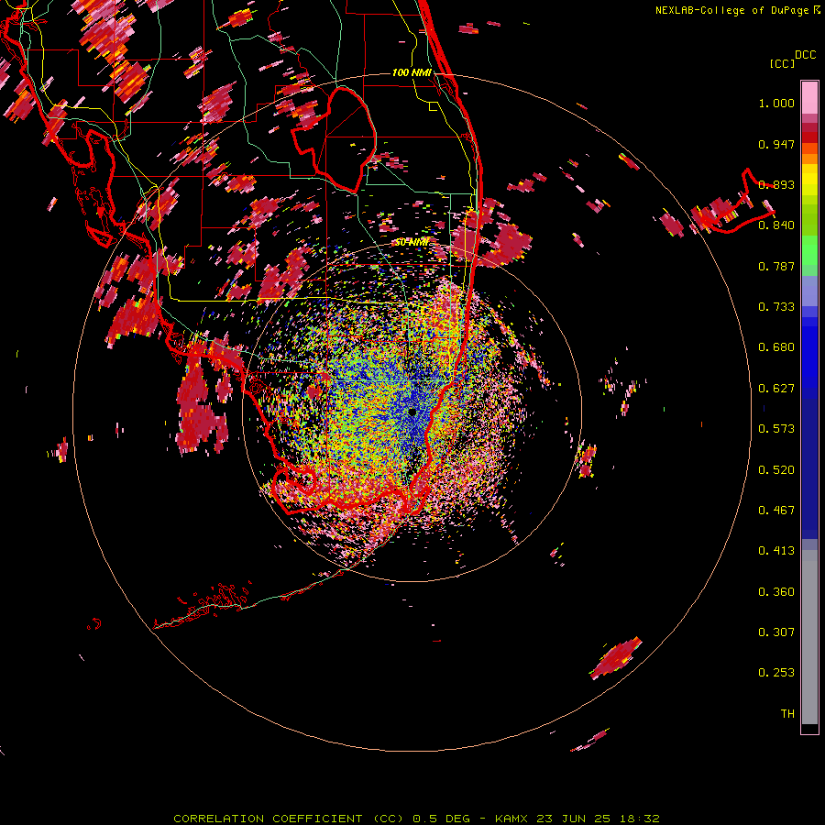Click the DCC legend title
Screen dimensions: 825x825
click(x=805, y=55)
